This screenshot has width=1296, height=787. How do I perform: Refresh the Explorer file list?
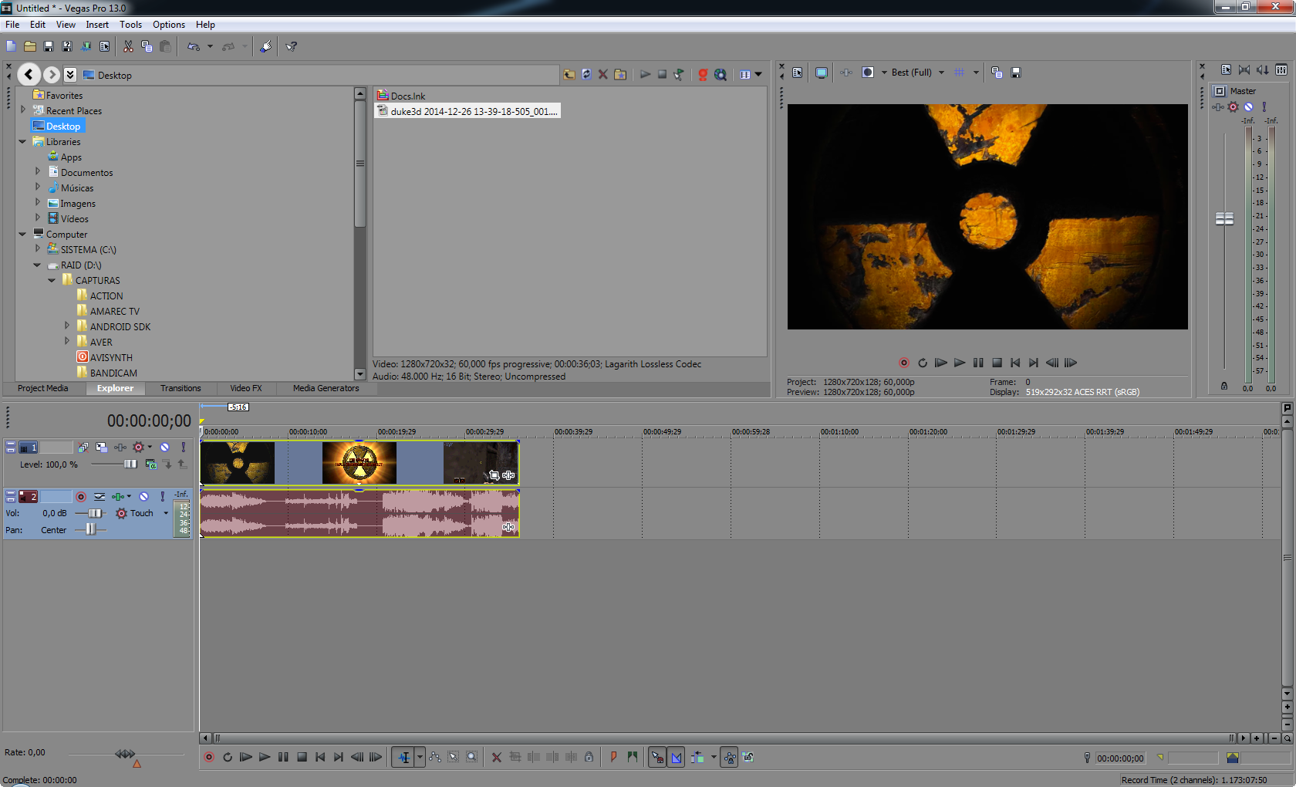586,74
